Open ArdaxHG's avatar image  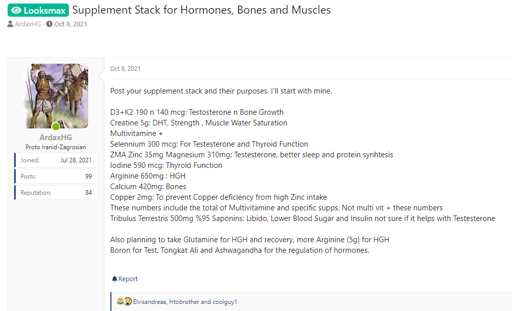coord(56,96)
